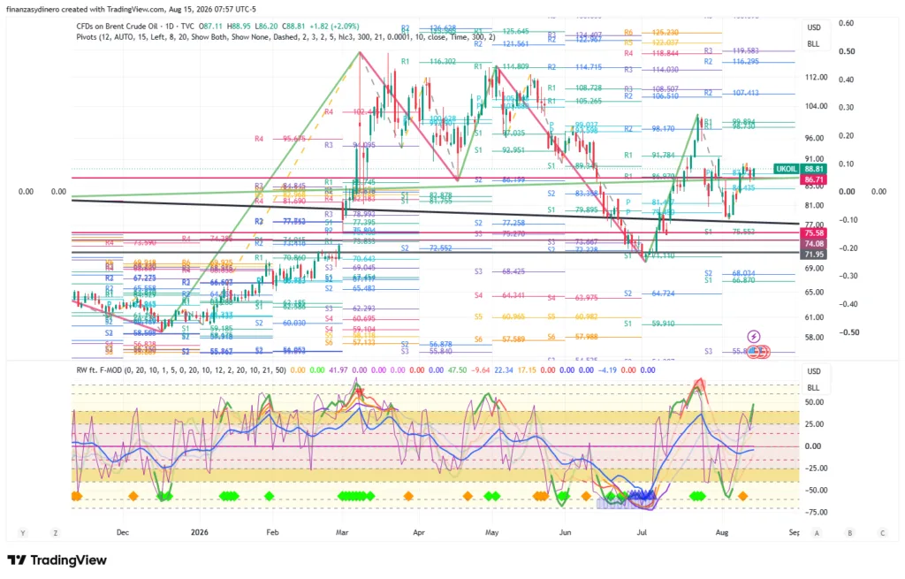This screenshot has width=905, height=579.
Task: Click the 'Dec' label on time axis
Action: (x=122, y=532)
